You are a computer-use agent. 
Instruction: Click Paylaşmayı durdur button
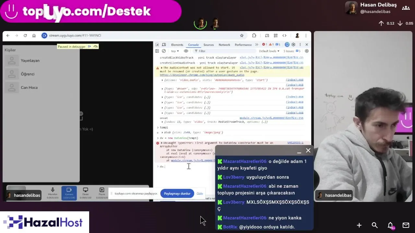click(177, 194)
